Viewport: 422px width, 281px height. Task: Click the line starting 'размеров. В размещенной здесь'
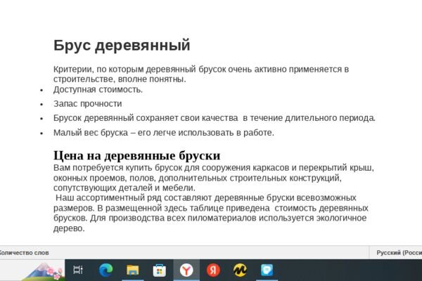point(211,208)
